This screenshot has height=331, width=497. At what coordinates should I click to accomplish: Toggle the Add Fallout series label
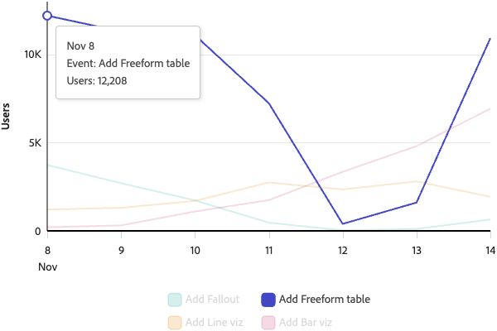(212, 300)
